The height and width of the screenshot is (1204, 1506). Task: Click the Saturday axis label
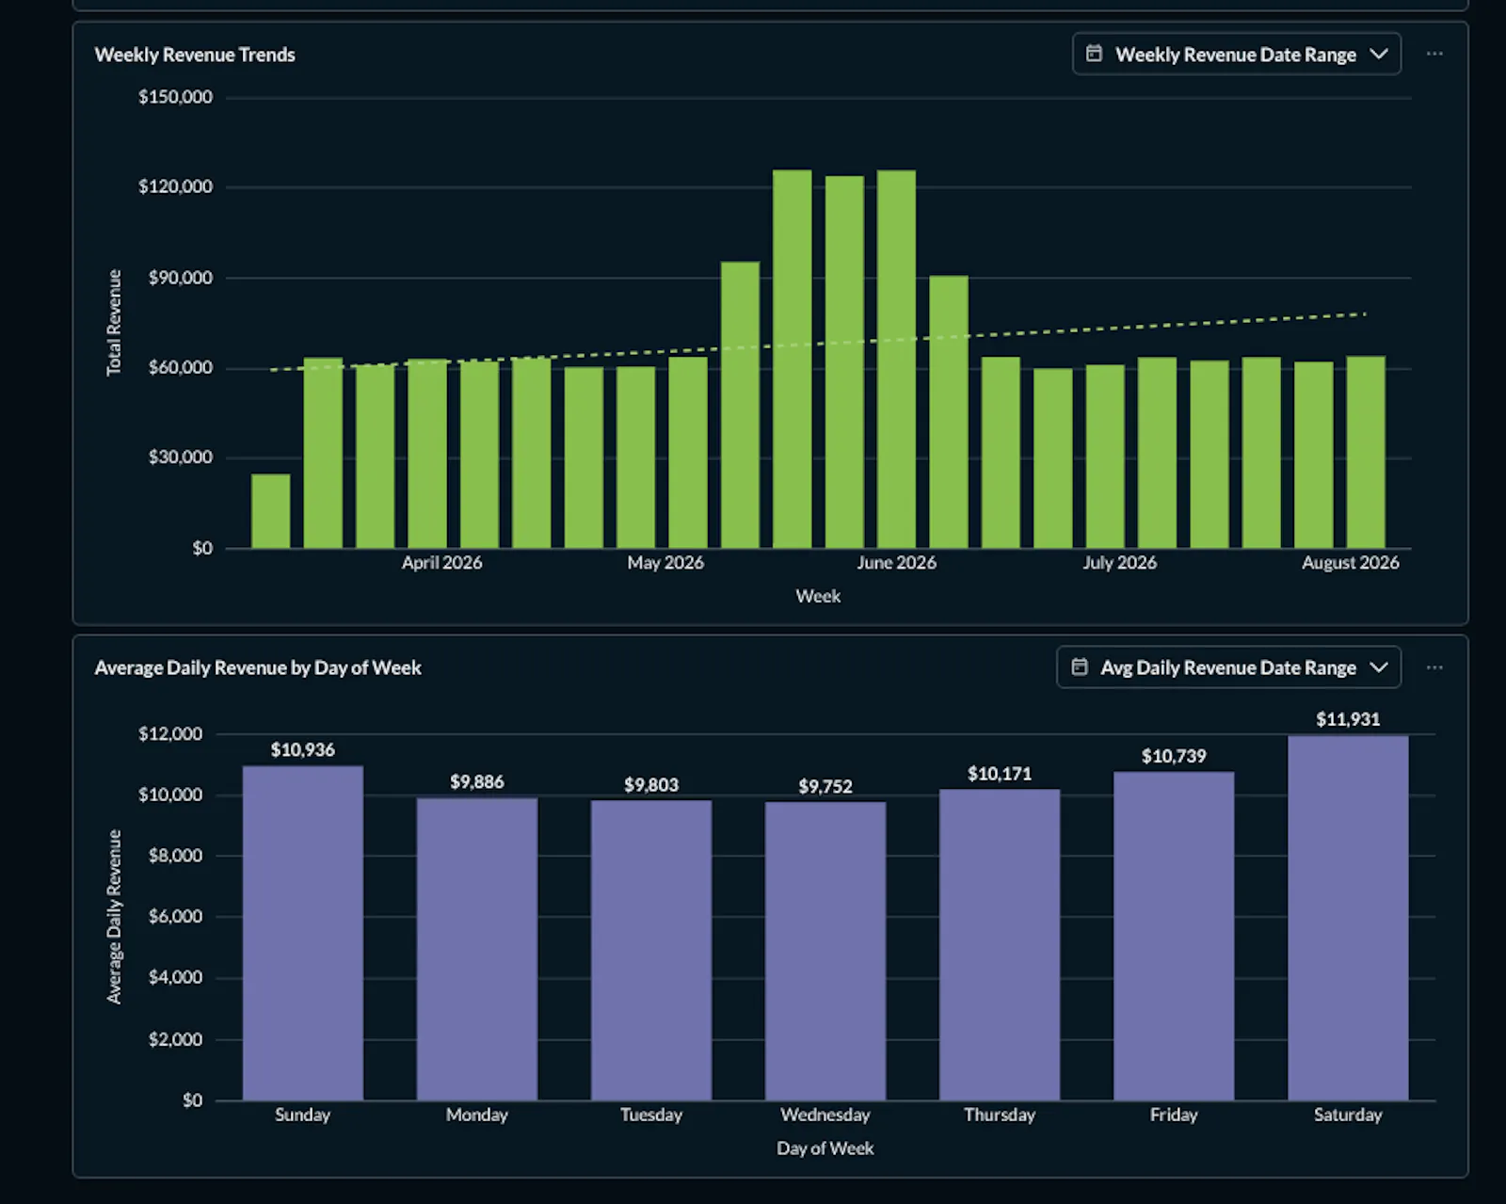click(x=1348, y=1115)
